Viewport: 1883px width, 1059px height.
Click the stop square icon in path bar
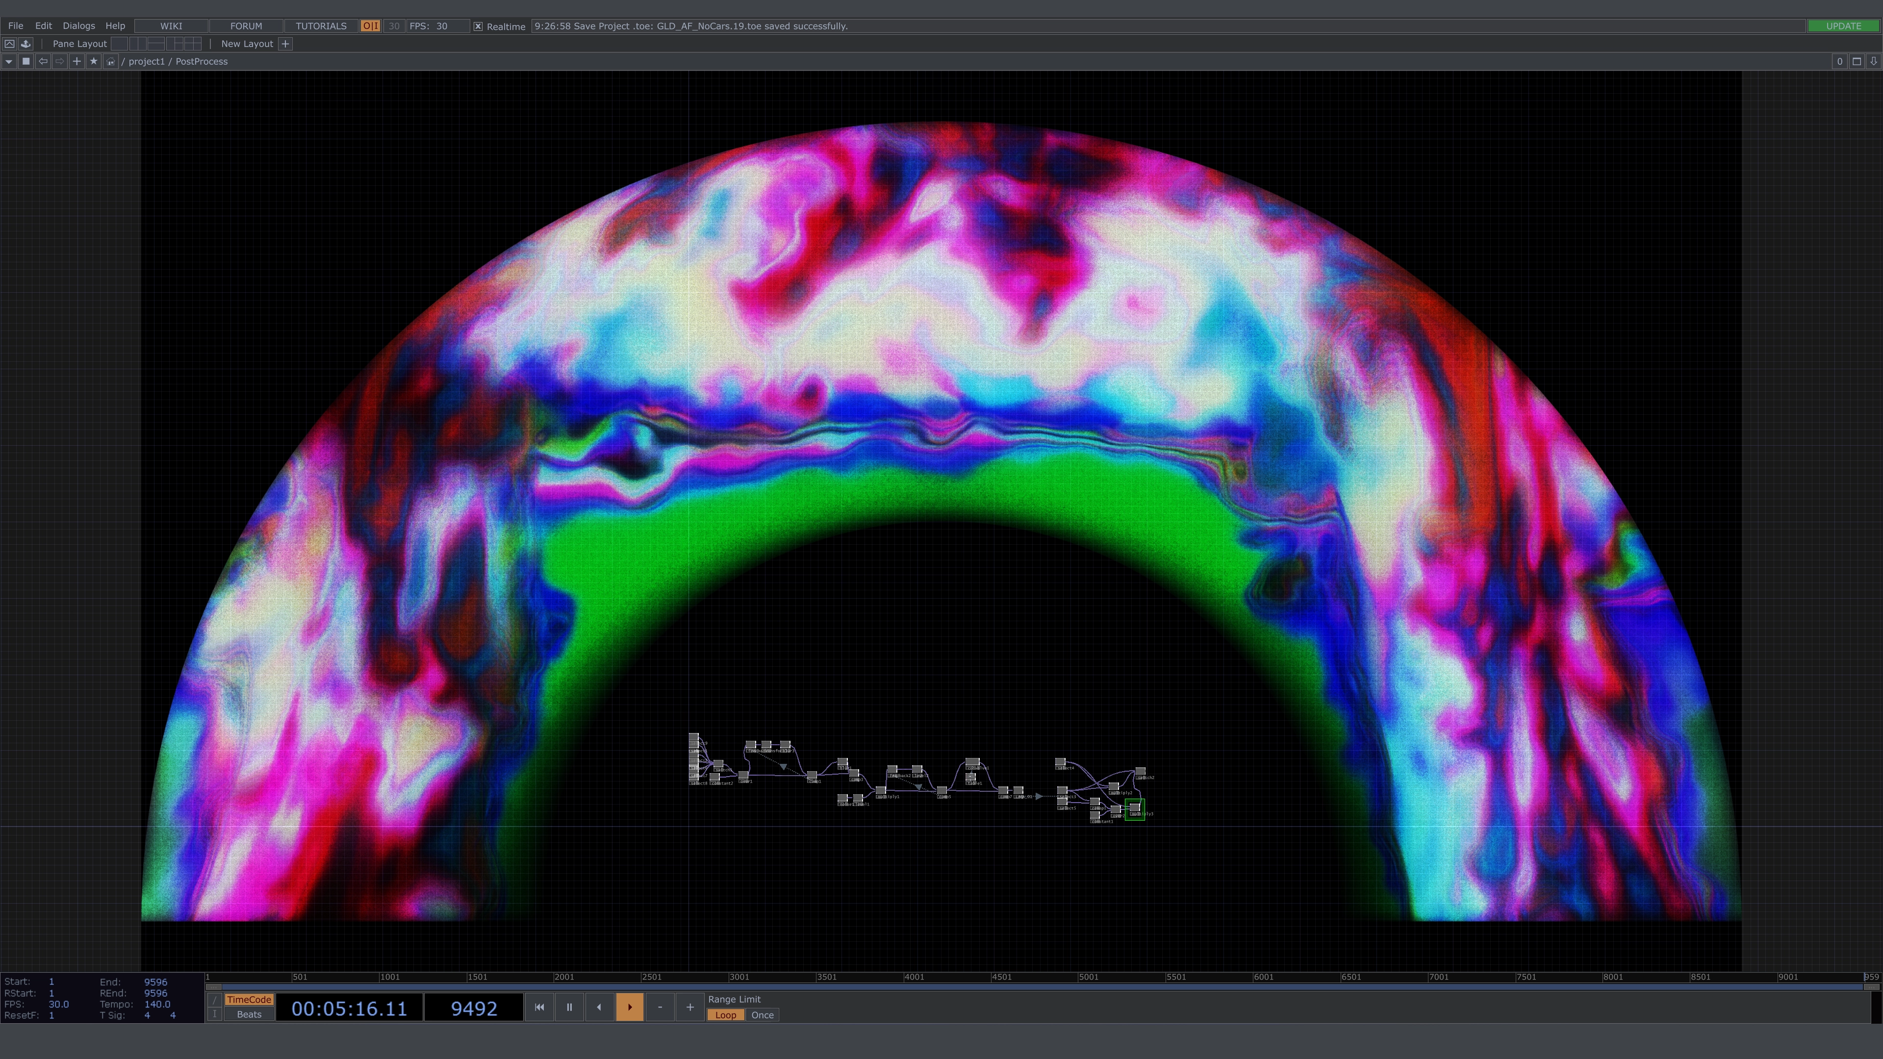(26, 61)
